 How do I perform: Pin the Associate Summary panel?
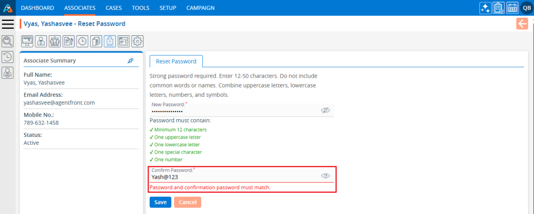pyautogui.click(x=130, y=60)
